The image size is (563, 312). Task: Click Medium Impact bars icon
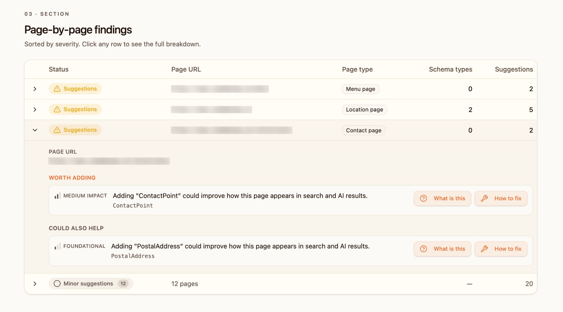tap(57, 196)
